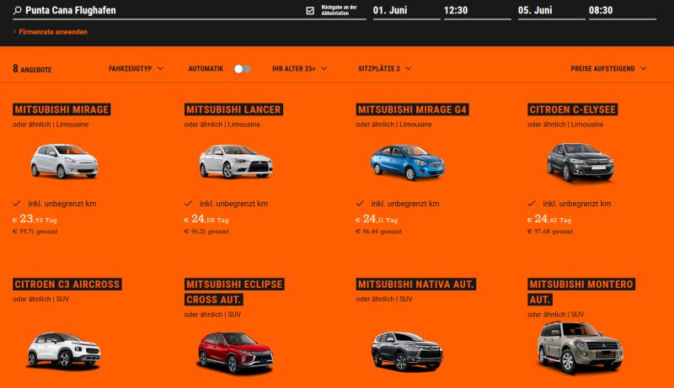674x388 pixels.
Task: Select the Citroen C-Elysee title
Action: 573,109
